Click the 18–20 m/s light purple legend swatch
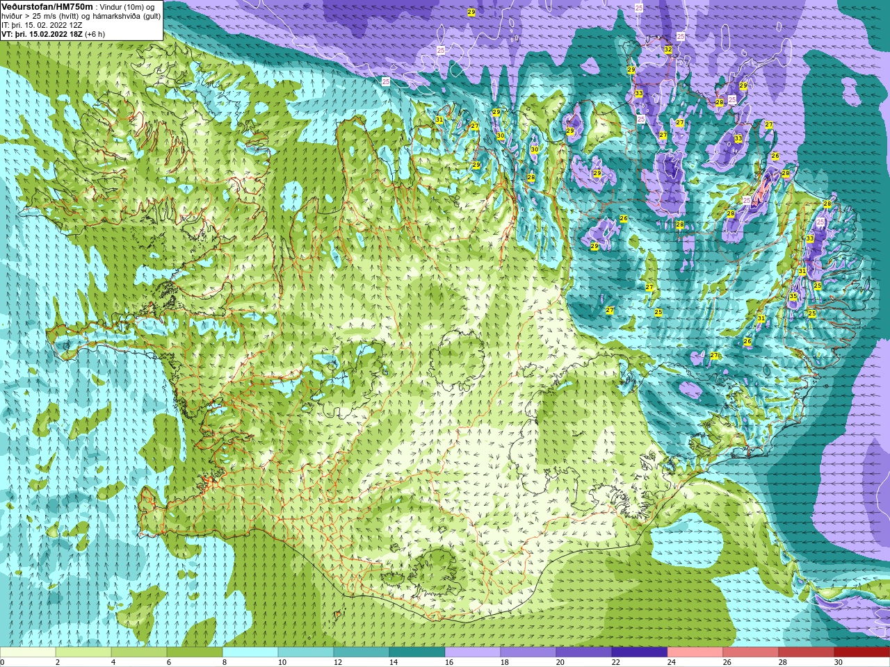 [528, 652]
